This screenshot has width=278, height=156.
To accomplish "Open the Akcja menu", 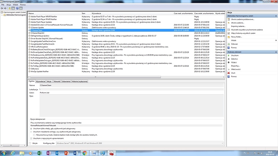I will coord(8,5).
